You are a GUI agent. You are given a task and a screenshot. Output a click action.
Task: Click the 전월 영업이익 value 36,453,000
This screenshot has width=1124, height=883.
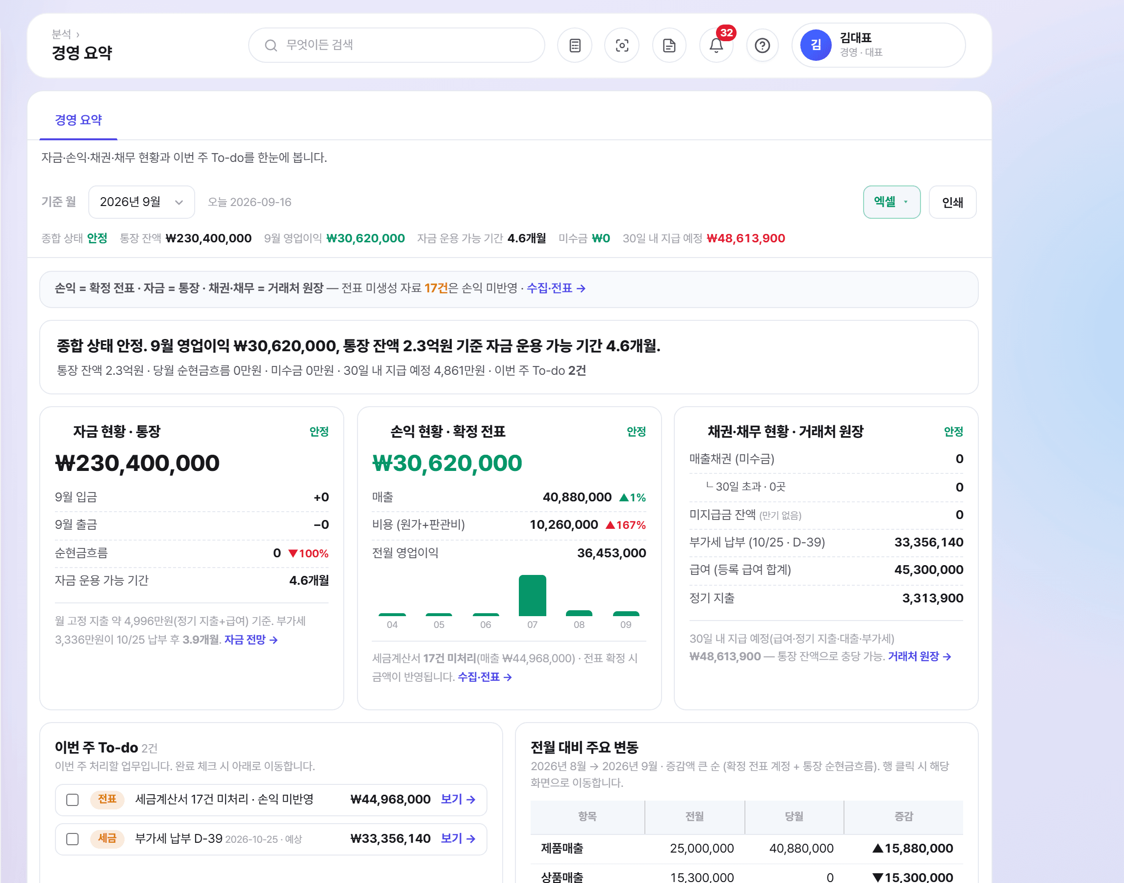(x=612, y=553)
